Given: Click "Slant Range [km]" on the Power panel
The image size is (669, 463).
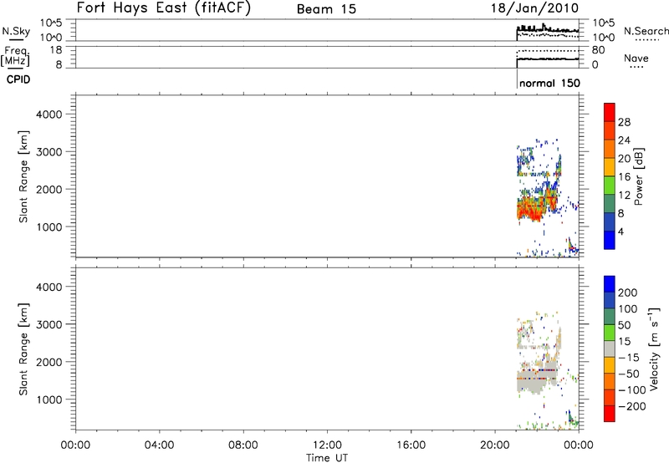Looking at the screenshot, I should (x=23, y=176).
